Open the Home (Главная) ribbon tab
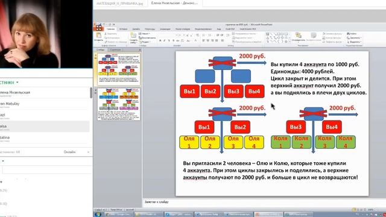 (x=111, y=29)
